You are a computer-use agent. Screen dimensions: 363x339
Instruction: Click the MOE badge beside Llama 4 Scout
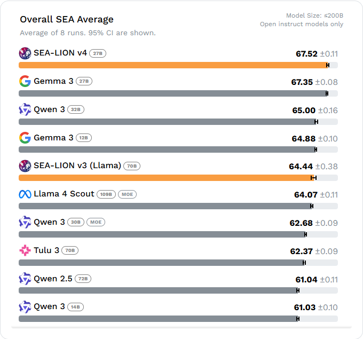pos(127,194)
